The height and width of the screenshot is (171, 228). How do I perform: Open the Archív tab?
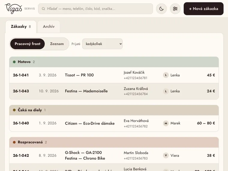click(x=49, y=27)
